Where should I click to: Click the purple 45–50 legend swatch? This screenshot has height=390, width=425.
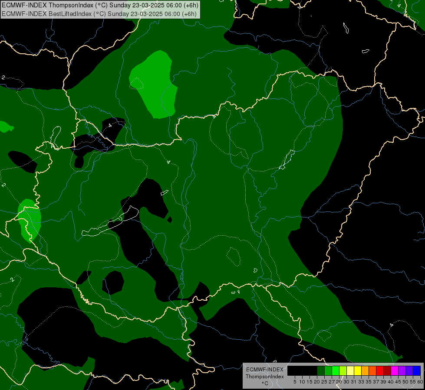click(402, 370)
